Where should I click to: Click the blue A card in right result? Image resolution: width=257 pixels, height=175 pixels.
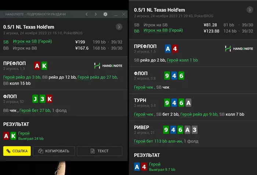click(x=137, y=167)
